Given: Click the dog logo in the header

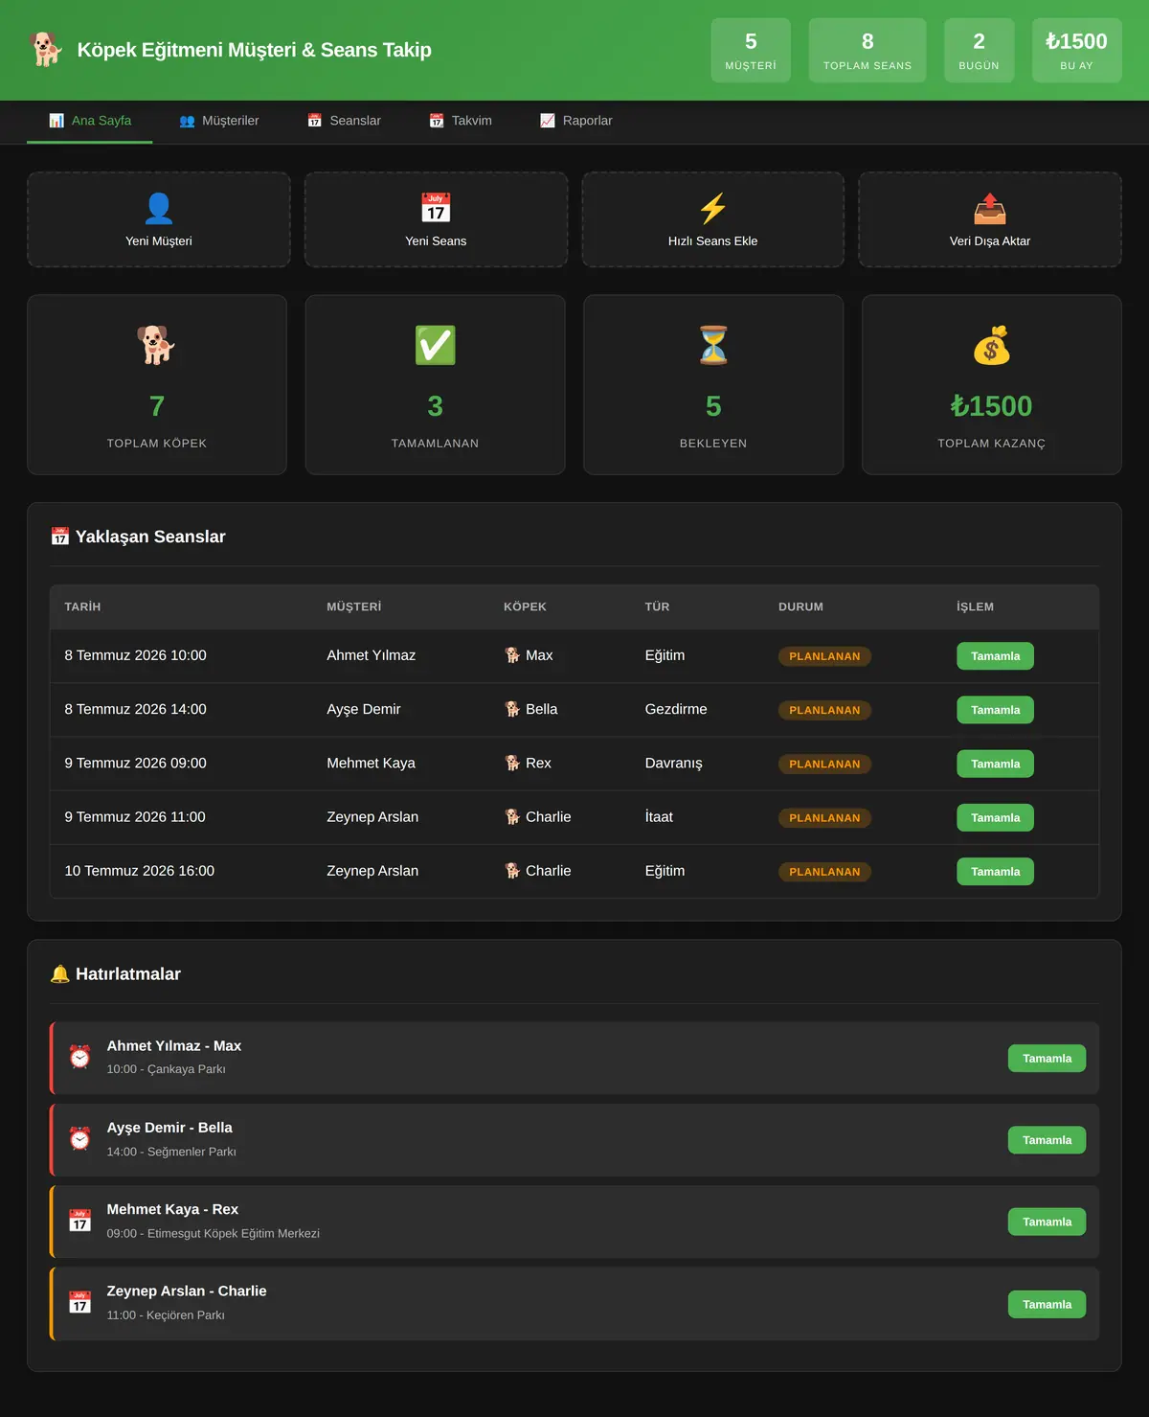Looking at the screenshot, I should click(x=45, y=50).
